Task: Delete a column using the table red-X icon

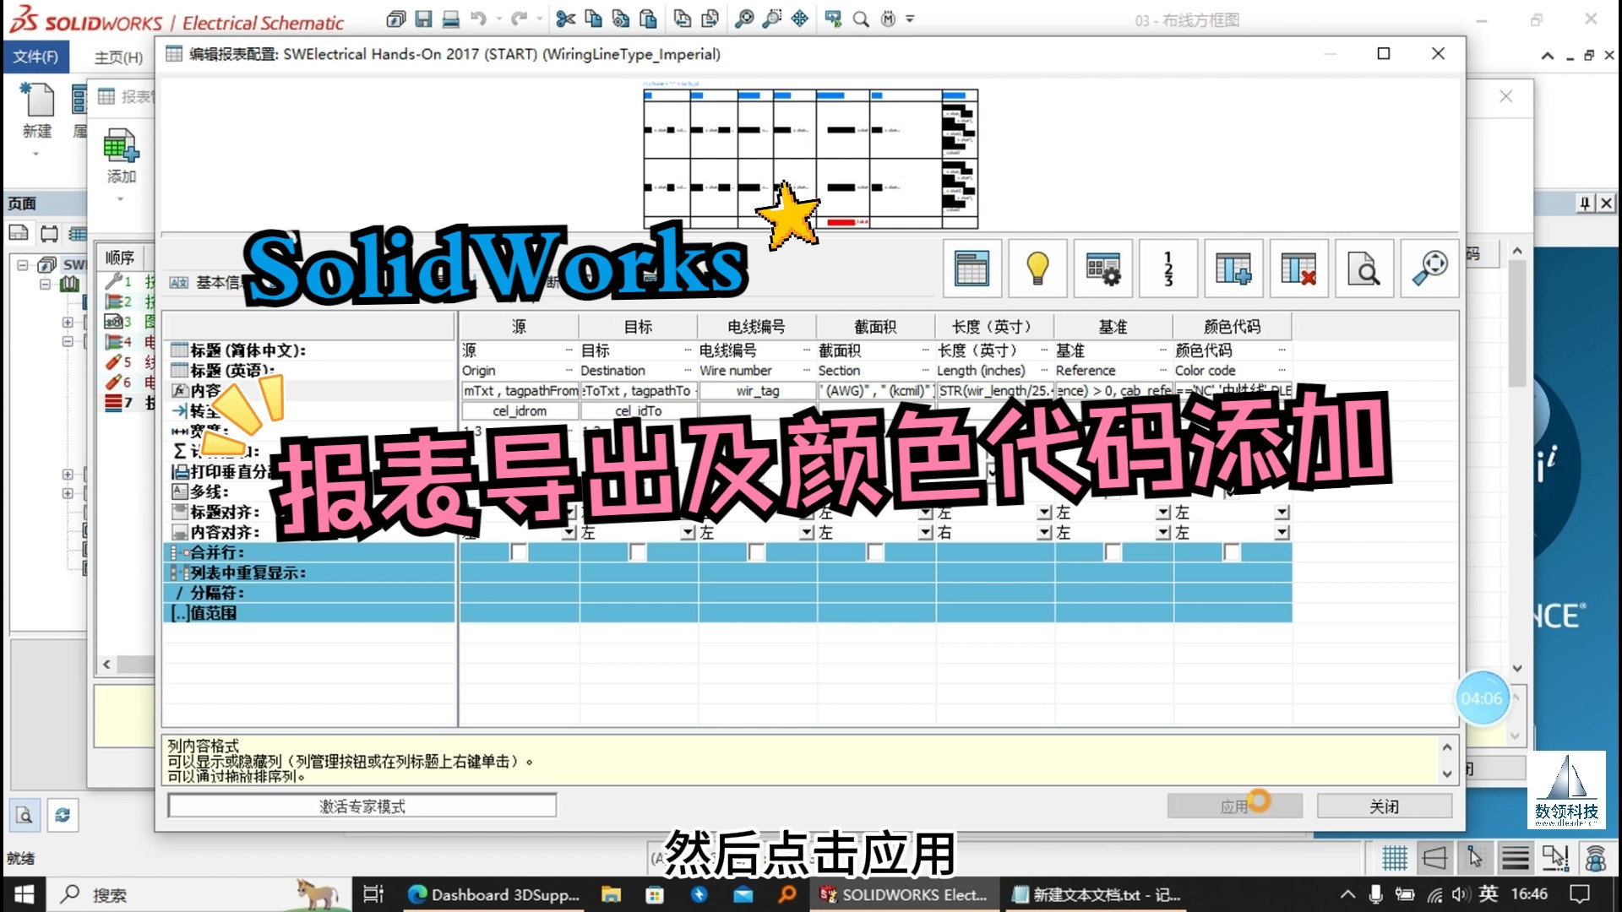Action: (1298, 269)
